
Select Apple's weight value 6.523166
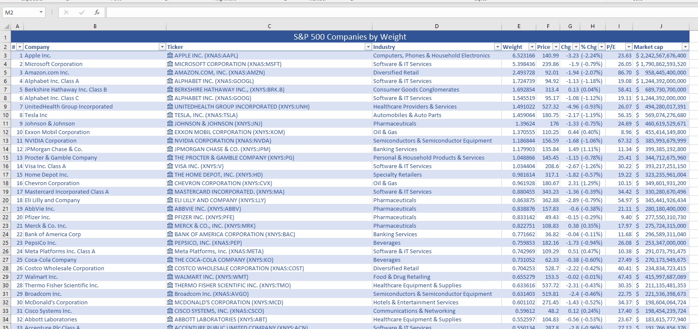click(519, 55)
